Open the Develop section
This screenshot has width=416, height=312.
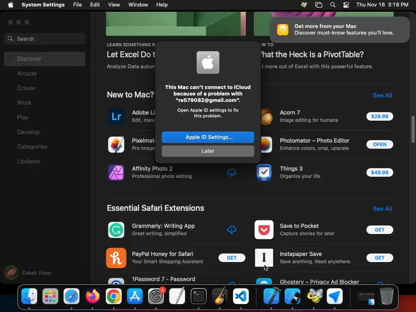point(45,132)
